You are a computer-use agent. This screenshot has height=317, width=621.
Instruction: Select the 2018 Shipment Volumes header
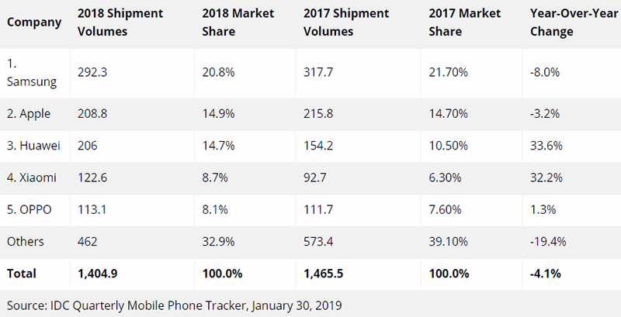pos(120,22)
